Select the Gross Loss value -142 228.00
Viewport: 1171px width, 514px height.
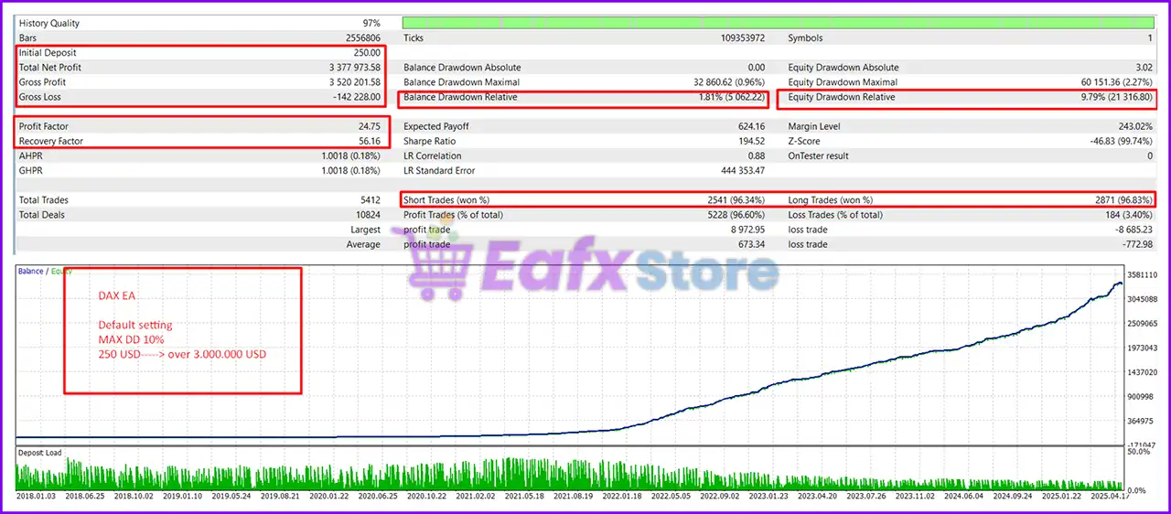coord(356,97)
